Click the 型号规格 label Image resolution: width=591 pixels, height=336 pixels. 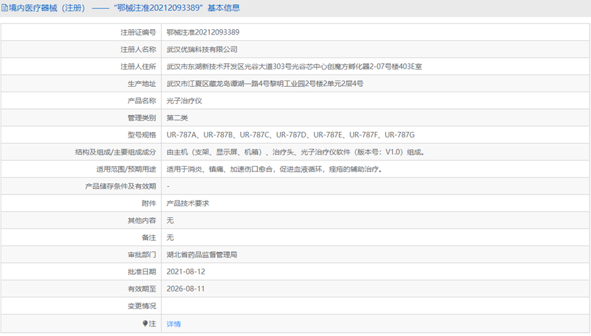[x=142, y=135]
